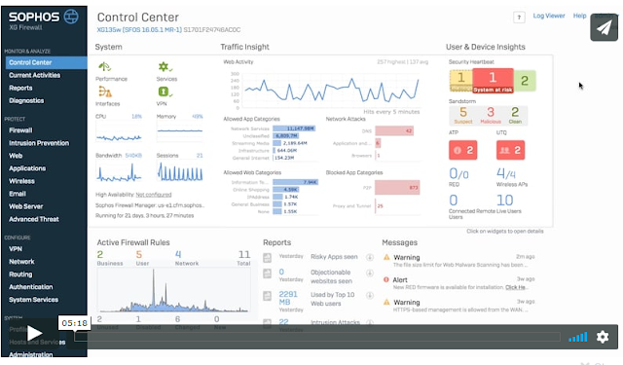Image resolution: width=623 pixels, height=365 pixels.
Task: Open the VPN status icon
Action: pyautogui.click(x=165, y=91)
